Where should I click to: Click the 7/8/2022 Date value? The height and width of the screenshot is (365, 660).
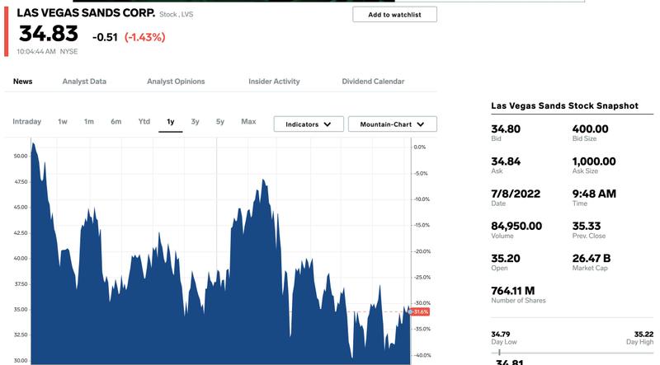click(x=516, y=194)
